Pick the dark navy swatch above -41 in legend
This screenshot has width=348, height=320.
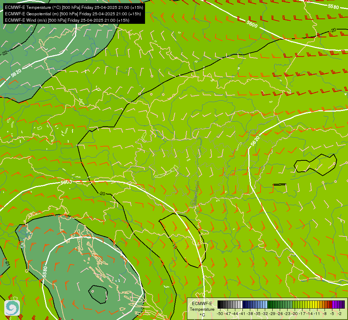(244, 304)
